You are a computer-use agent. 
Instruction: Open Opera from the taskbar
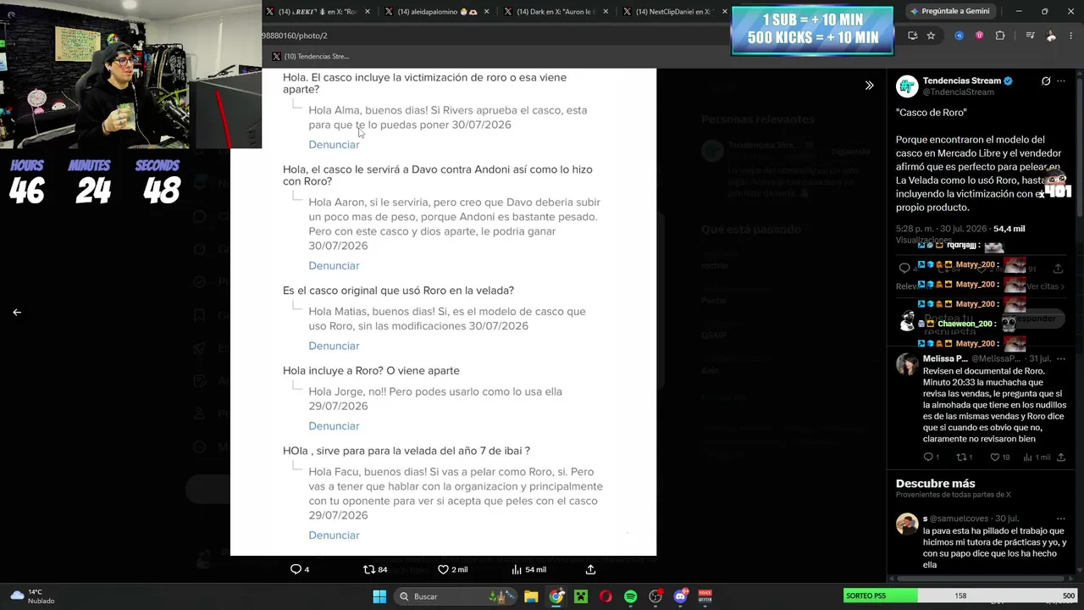click(x=606, y=596)
